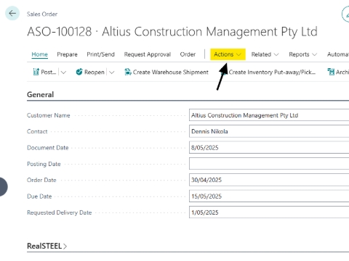The height and width of the screenshot is (261, 349).
Task: Click the Contact label link
Action: pos(37,131)
